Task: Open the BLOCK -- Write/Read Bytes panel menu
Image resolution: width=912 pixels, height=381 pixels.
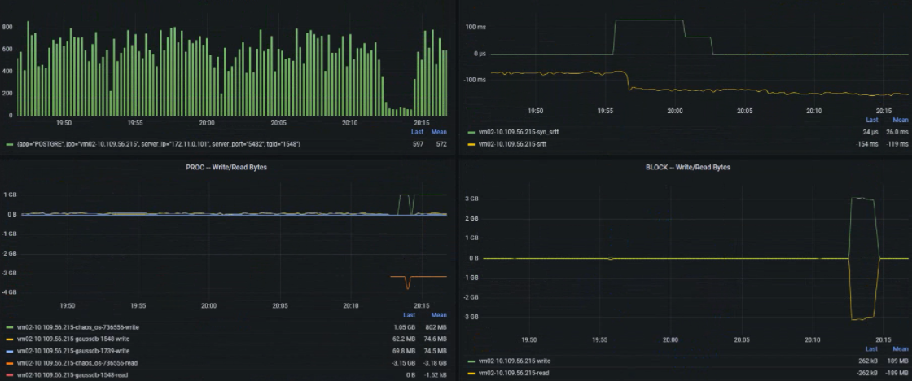Action: [682, 167]
